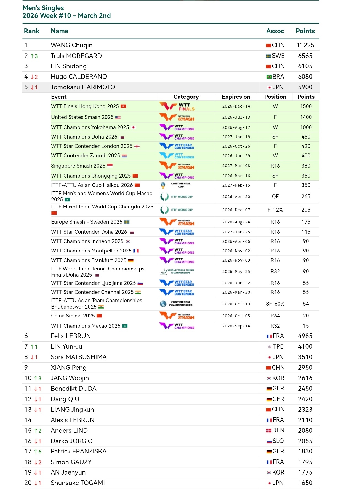The width and height of the screenshot is (341, 490).
Task: Open United States Smash 2025 event
Action: [x=82, y=117]
